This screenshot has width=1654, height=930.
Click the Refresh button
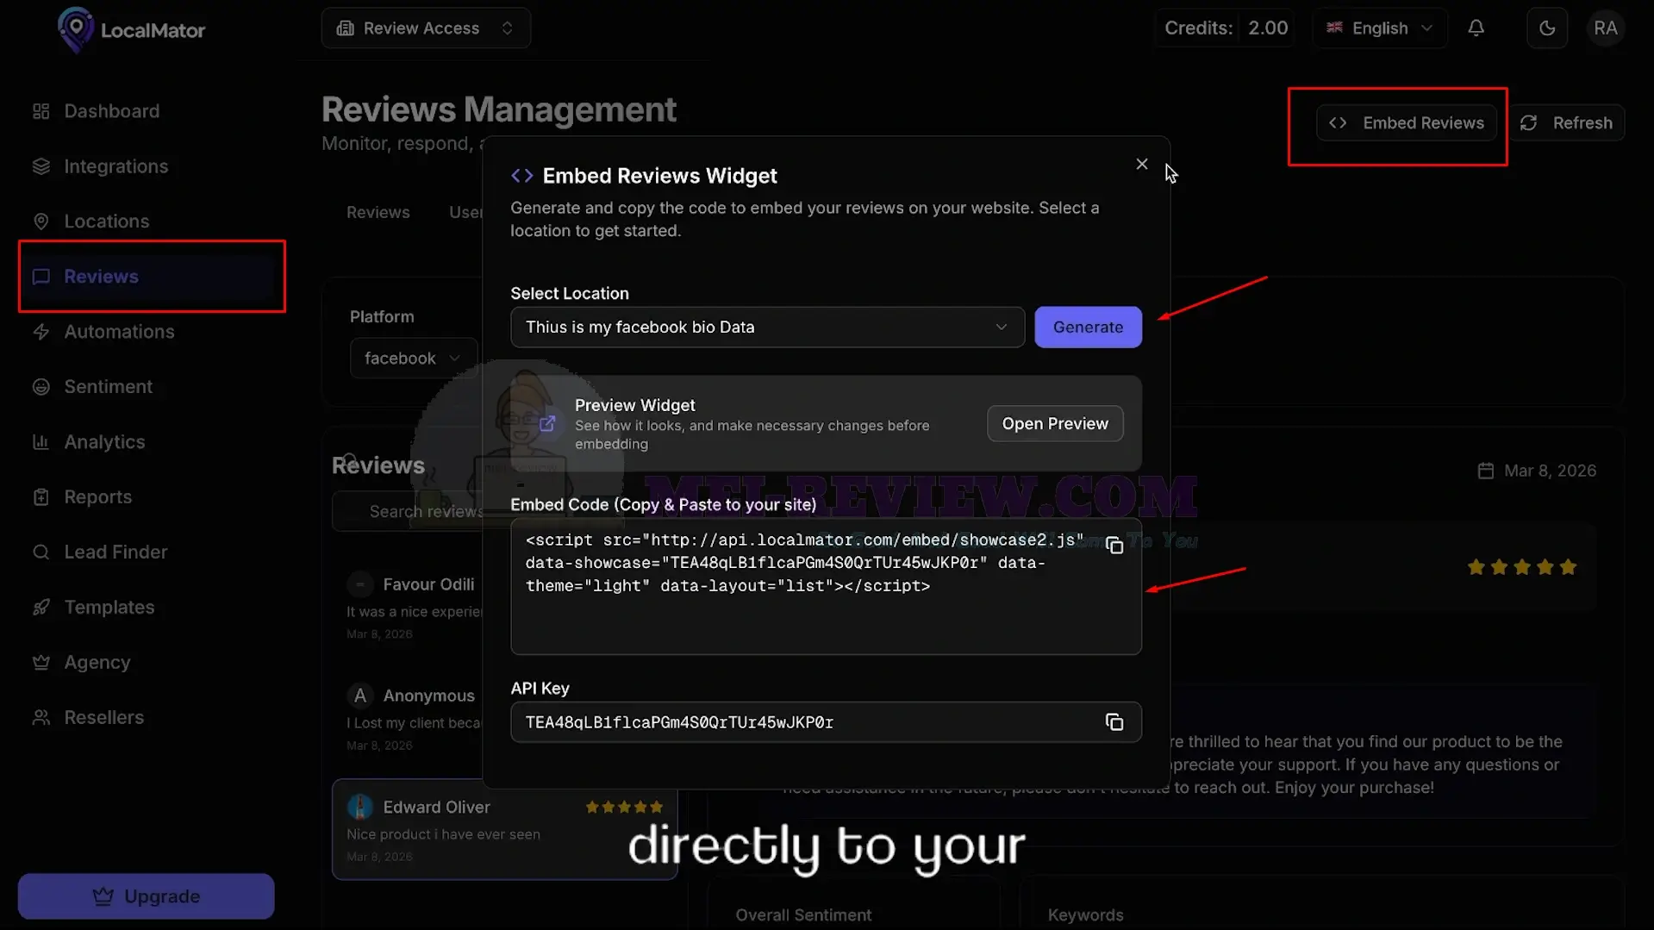(x=1566, y=123)
